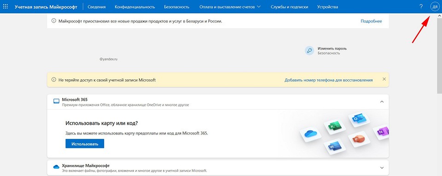This screenshot has height=176, width=442.
Task: Dismiss the yellow account access warning
Action: pyautogui.click(x=384, y=79)
